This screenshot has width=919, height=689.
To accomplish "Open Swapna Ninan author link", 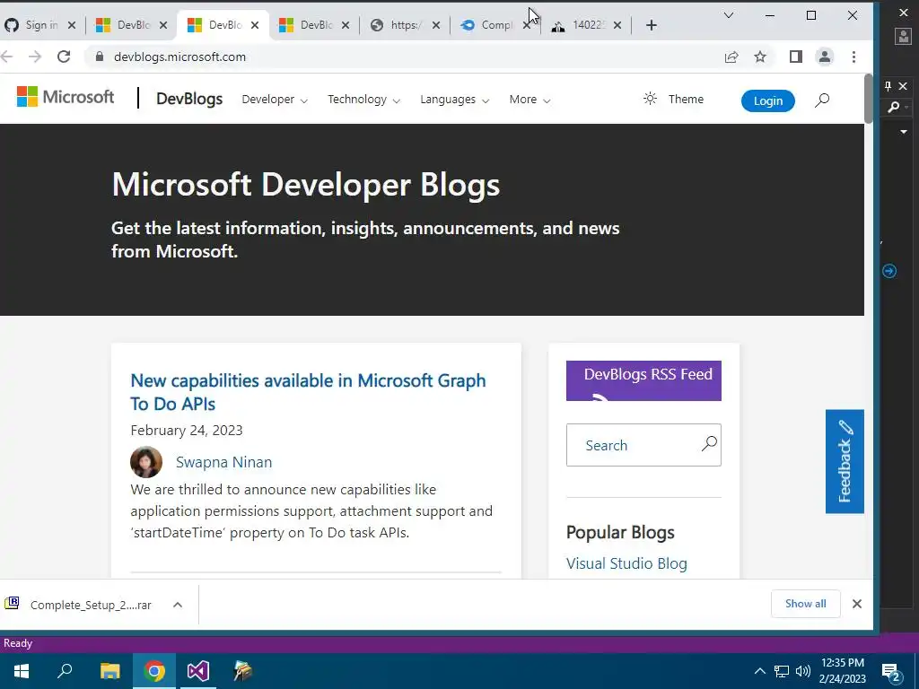I will point(223,462).
